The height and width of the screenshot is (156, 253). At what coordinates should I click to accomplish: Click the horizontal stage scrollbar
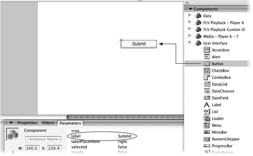click(x=125, y=117)
